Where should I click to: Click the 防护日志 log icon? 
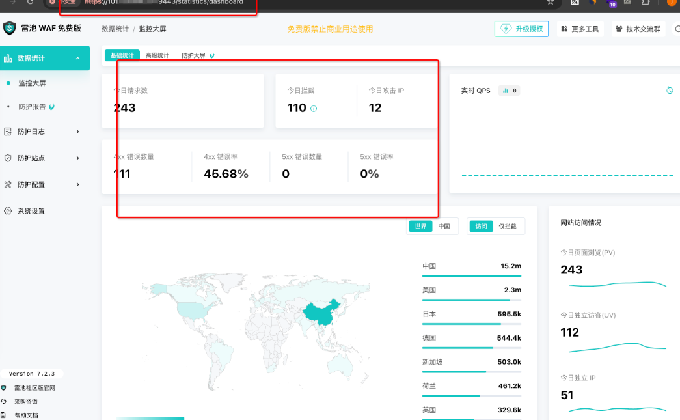[8, 132]
